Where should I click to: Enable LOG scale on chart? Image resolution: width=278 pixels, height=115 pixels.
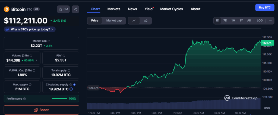click(260, 21)
